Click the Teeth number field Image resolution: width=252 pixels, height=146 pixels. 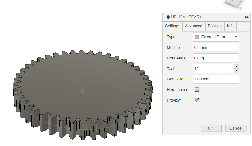[214, 69]
